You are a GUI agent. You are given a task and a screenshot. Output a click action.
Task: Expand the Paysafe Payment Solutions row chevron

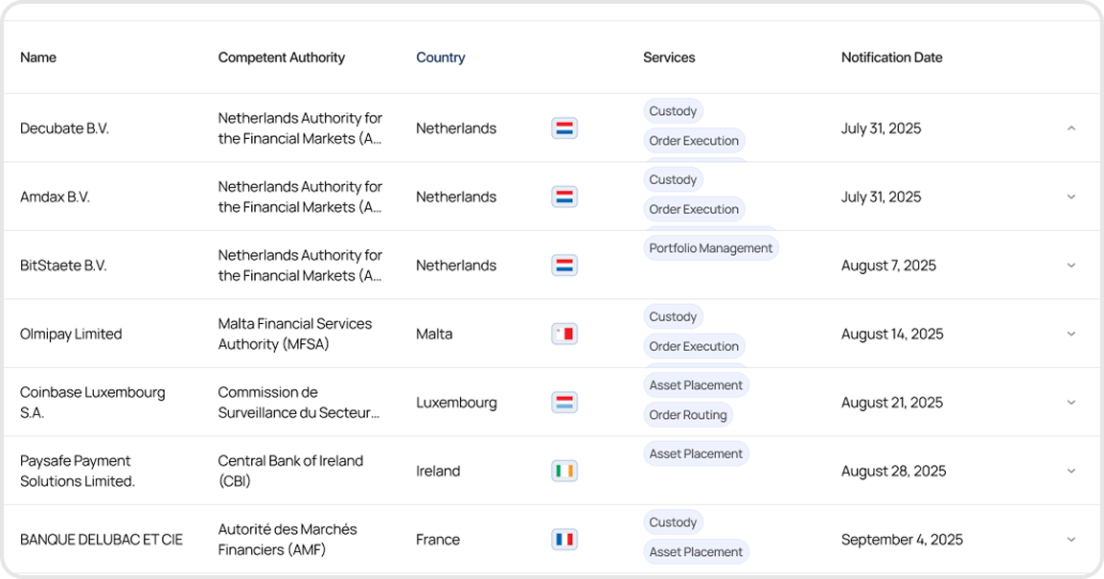(x=1070, y=471)
